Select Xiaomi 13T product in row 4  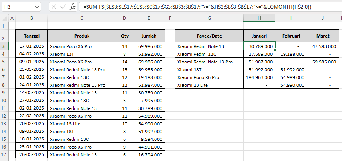click(82, 54)
